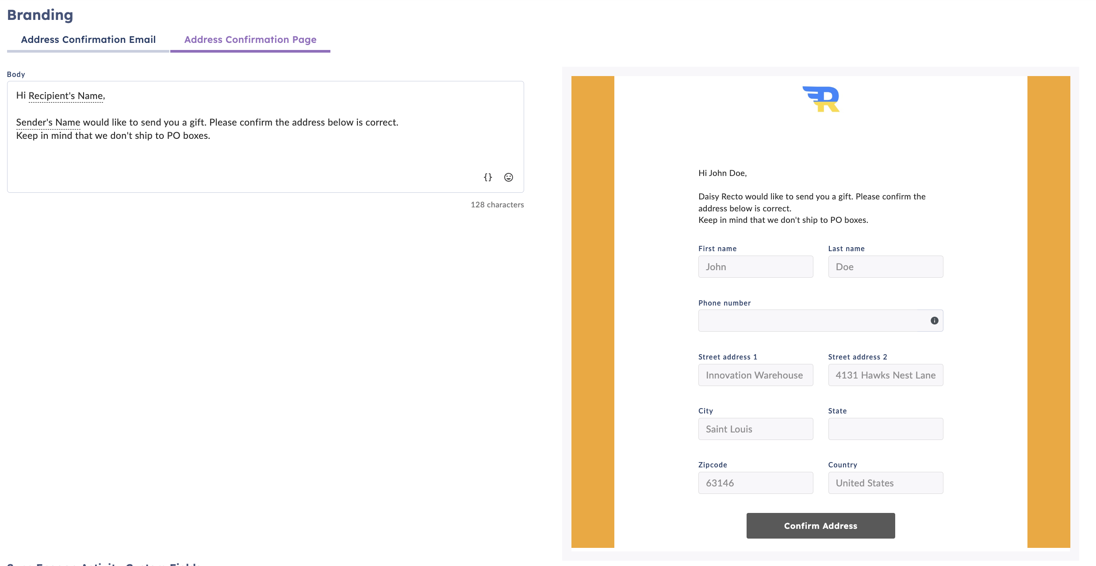The image size is (1096, 566).
Task: Open the emoji picker smiley icon
Action: (509, 177)
